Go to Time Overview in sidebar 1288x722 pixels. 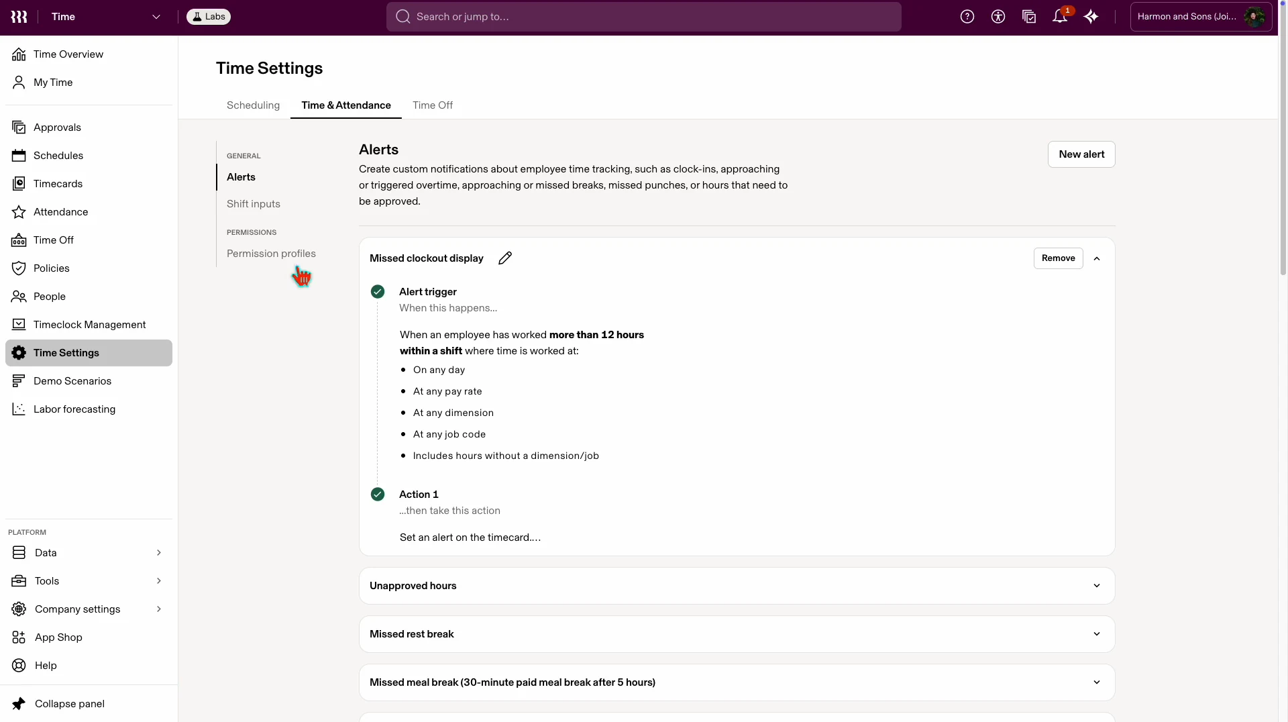point(89,54)
